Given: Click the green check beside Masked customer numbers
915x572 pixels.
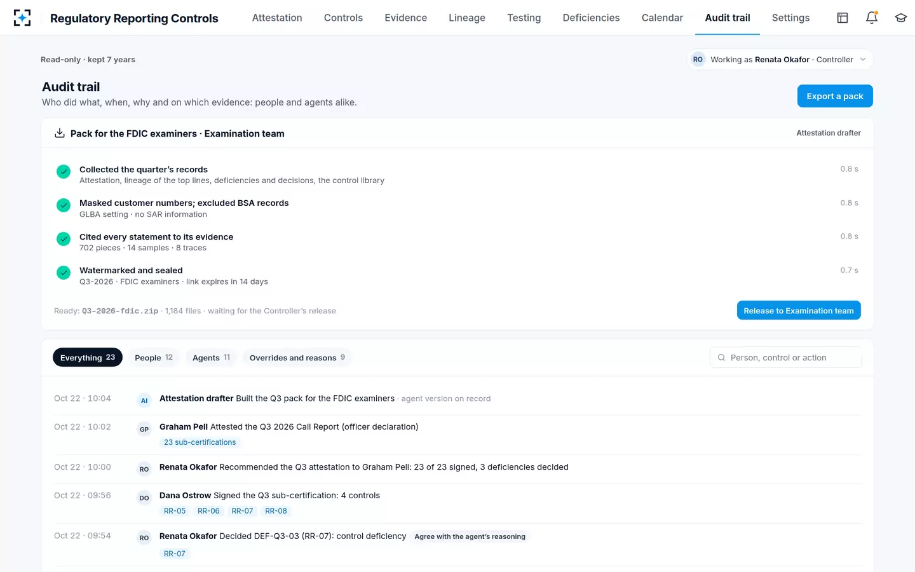Looking at the screenshot, I should tap(64, 205).
